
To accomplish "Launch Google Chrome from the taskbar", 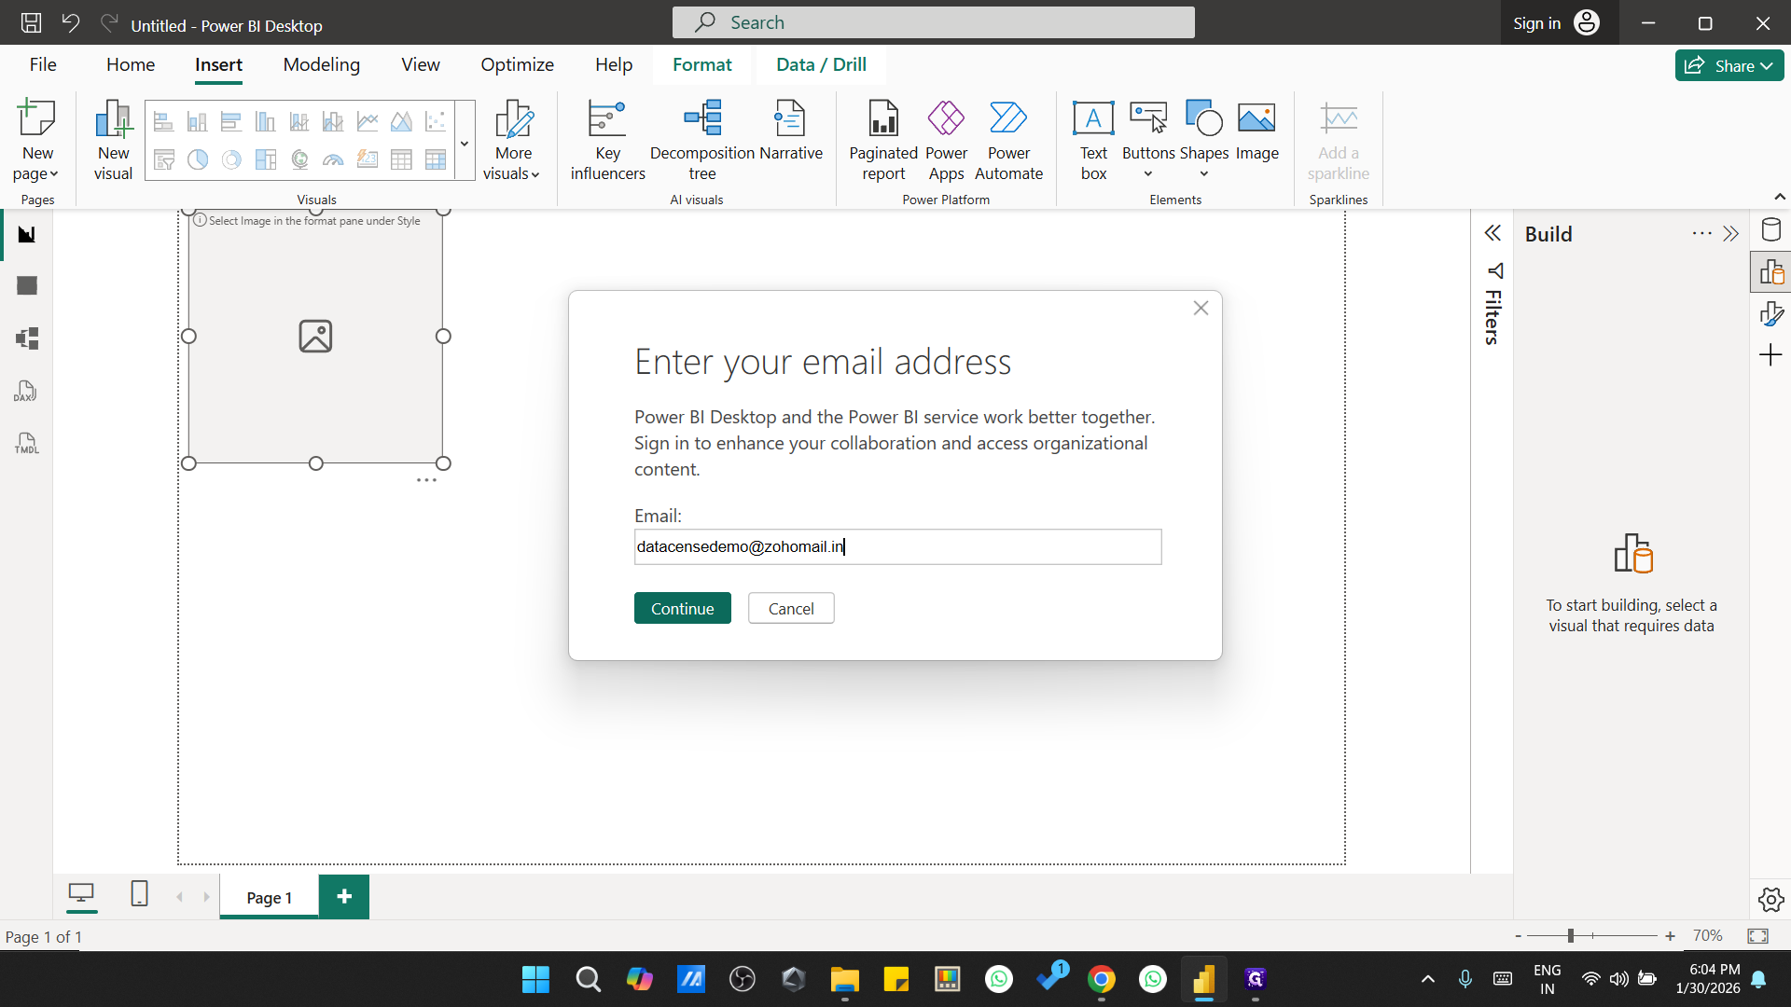I will [x=1102, y=979].
